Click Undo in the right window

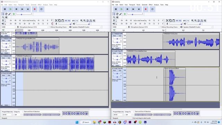185,20
